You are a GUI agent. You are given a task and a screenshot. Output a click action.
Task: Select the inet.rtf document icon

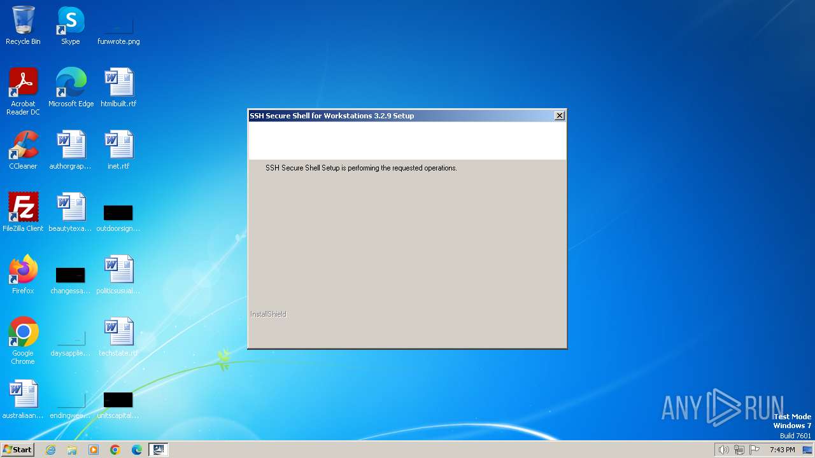(x=118, y=151)
